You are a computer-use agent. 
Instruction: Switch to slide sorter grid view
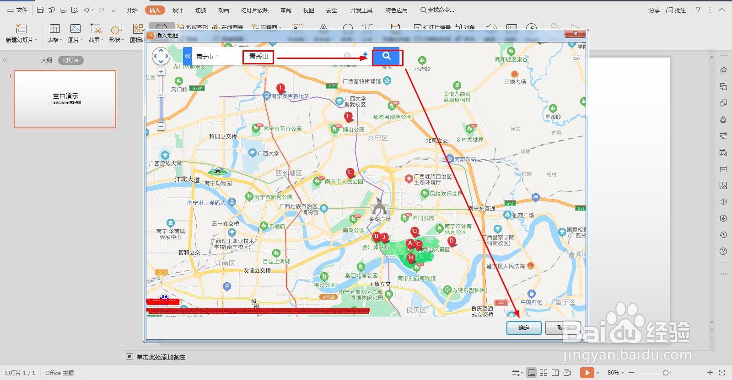coord(544,373)
